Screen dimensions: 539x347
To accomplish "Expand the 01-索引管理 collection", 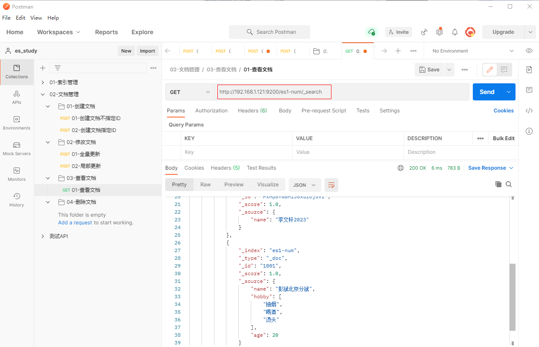I will (x=43, y=82).
